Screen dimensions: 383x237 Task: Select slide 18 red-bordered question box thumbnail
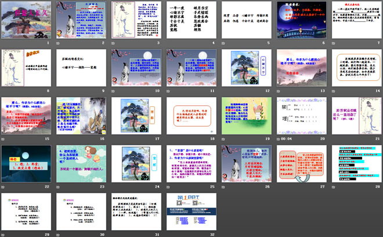tap(191, 116)
